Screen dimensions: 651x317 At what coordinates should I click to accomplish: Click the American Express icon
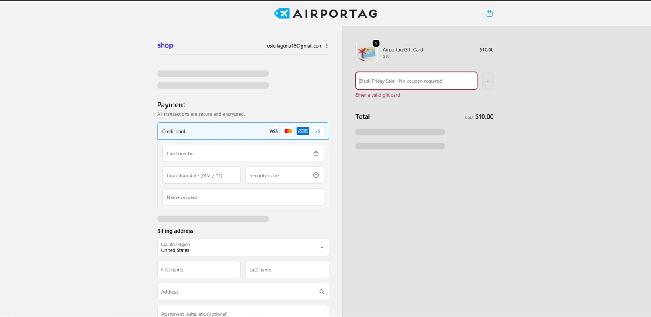click(x=303, y=131)
